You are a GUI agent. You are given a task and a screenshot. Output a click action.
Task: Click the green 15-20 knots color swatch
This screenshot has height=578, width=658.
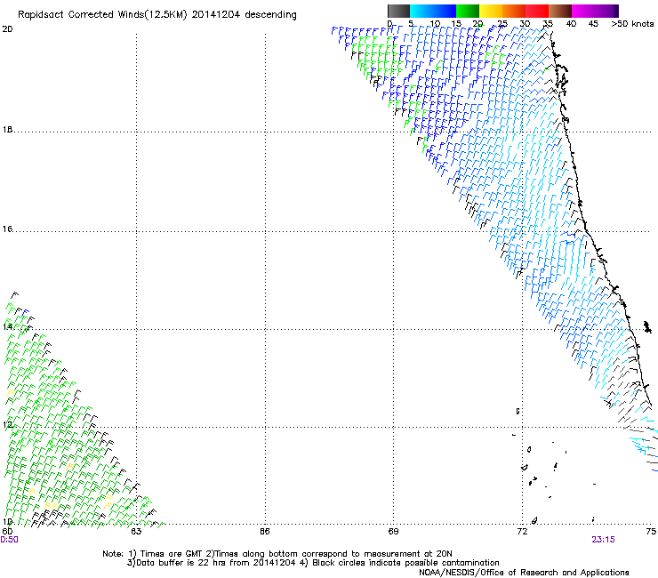coord(468,11)
